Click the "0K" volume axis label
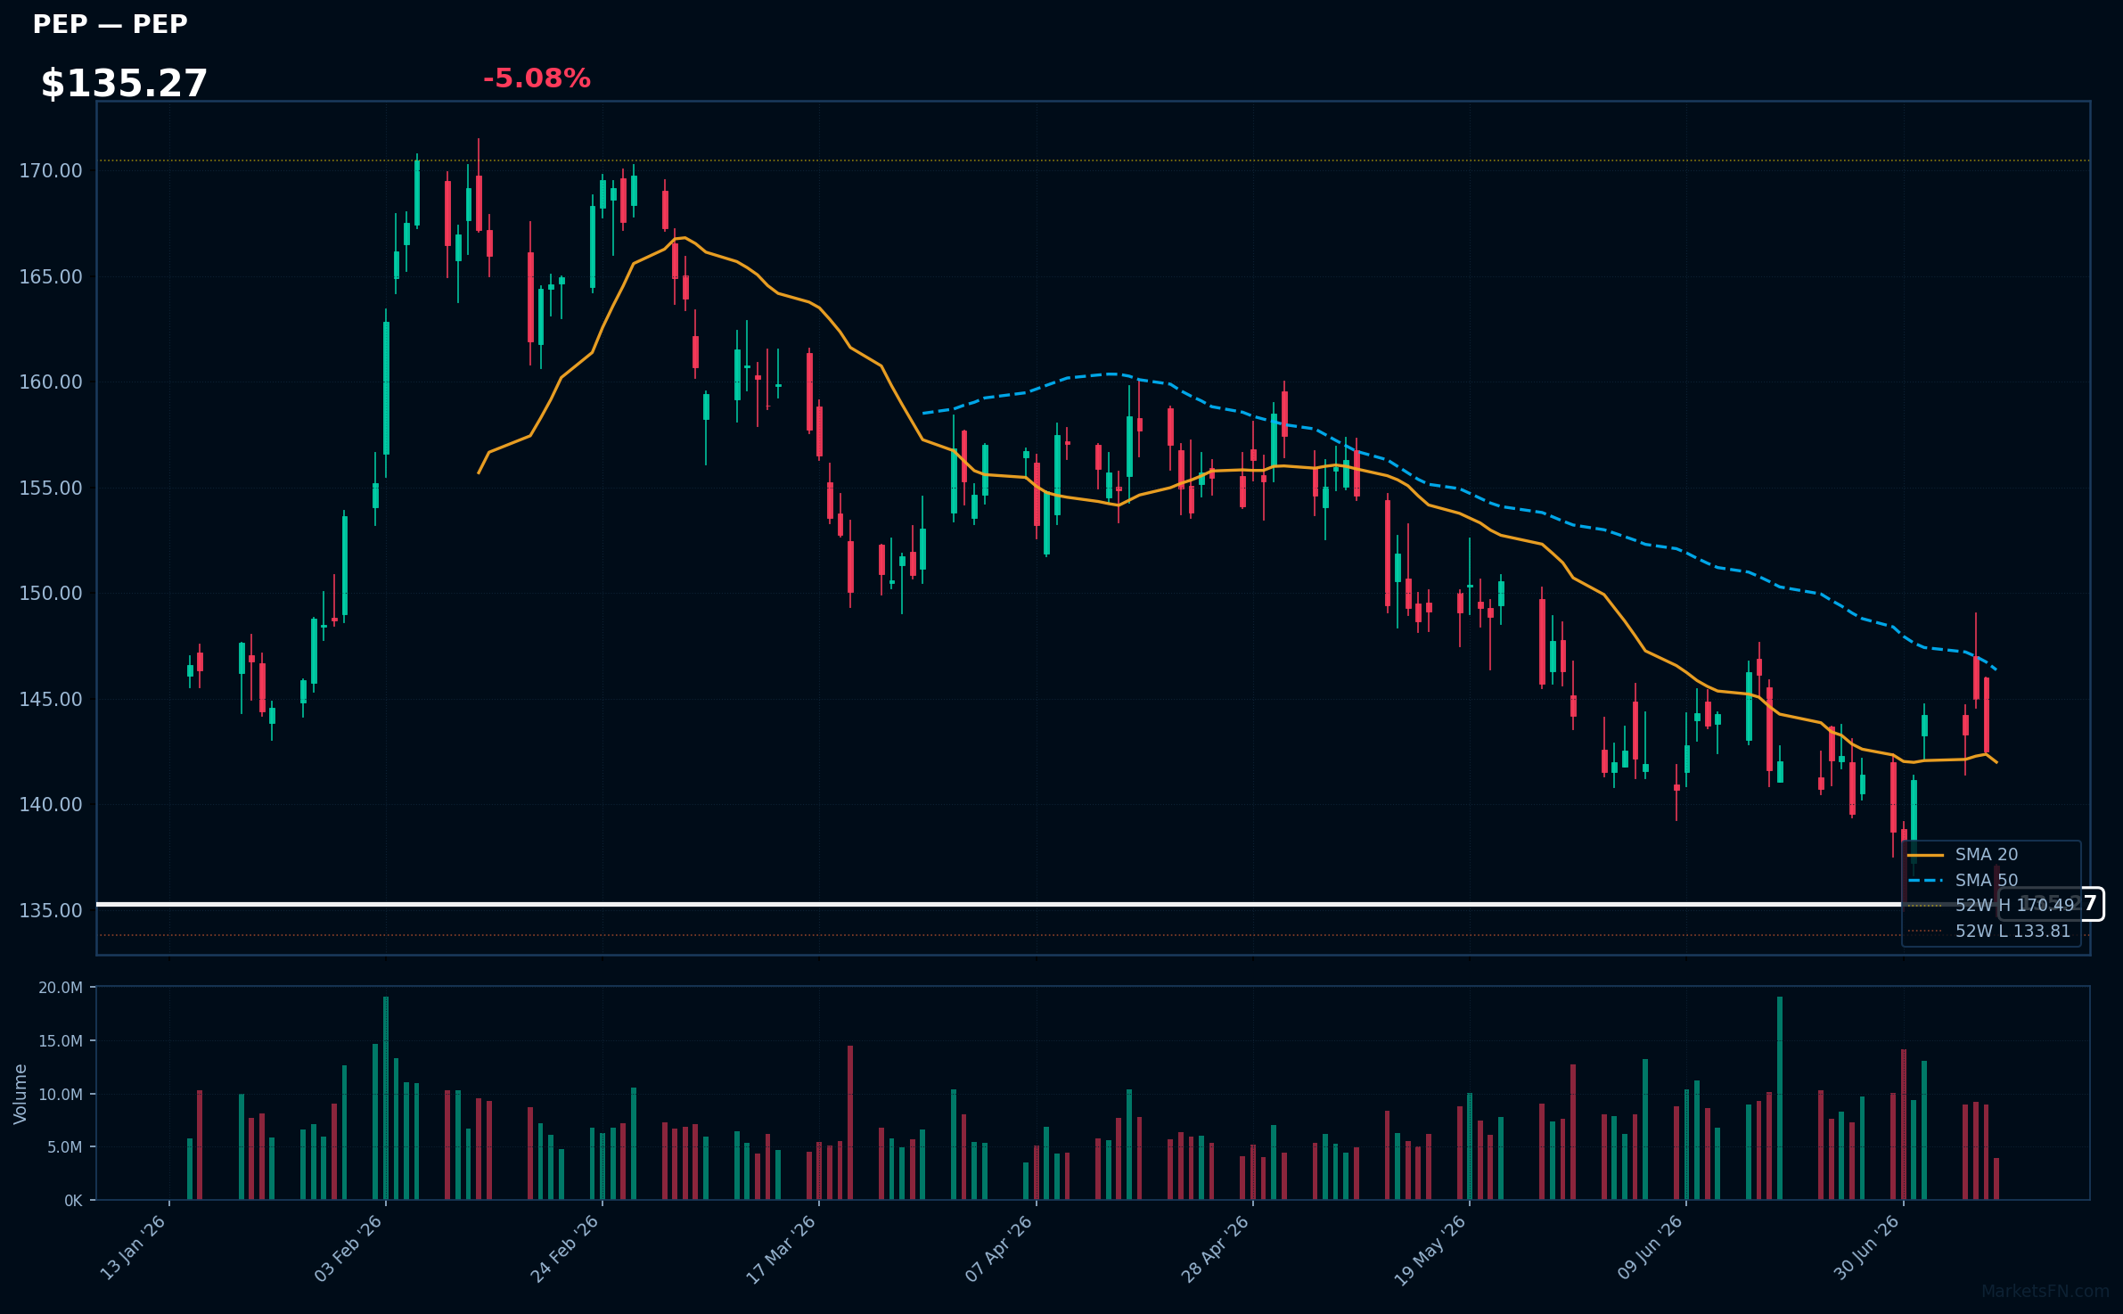2123x1314 pixels. [x=73, y=1201]
